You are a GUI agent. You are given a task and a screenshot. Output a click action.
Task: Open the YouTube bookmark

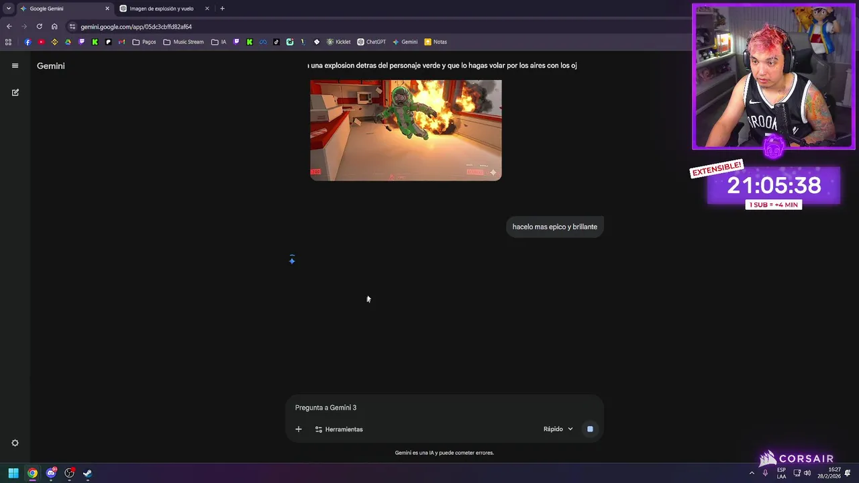click(41, 42)
